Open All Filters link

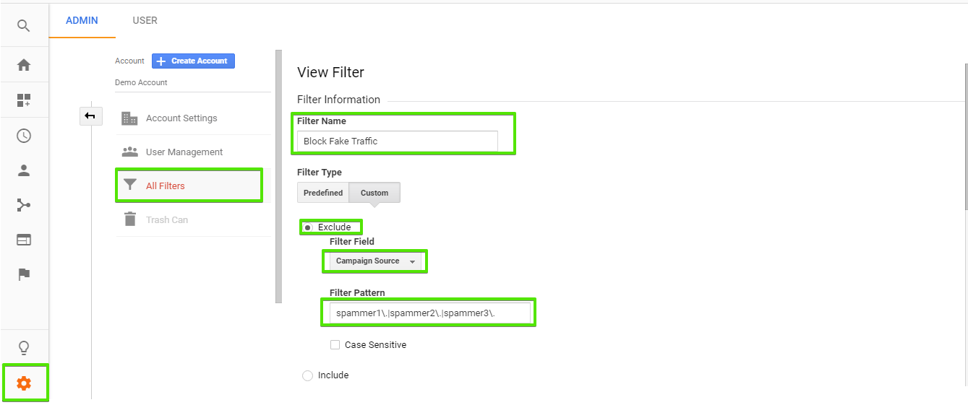pyautogui.click(x=166, y=186)
